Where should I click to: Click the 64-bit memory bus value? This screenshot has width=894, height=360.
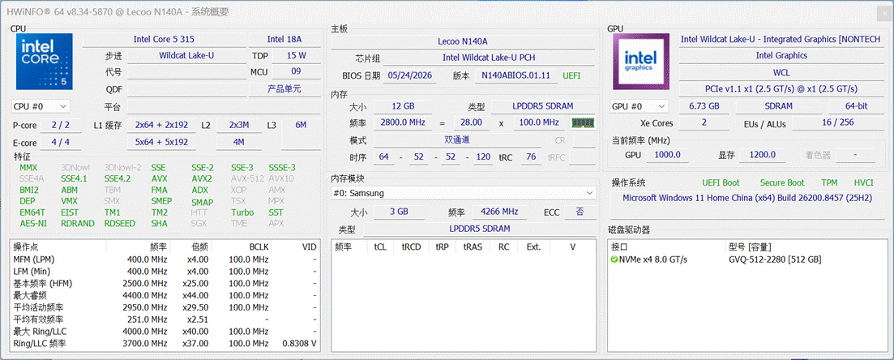(x=856, y=106)
